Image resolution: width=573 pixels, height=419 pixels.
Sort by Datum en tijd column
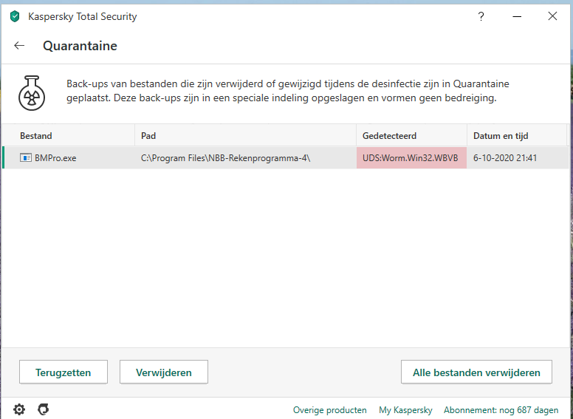click(x=517, y=136)
